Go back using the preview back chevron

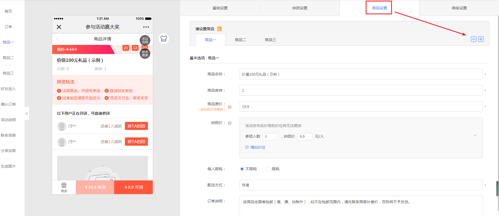click(57, 39)
